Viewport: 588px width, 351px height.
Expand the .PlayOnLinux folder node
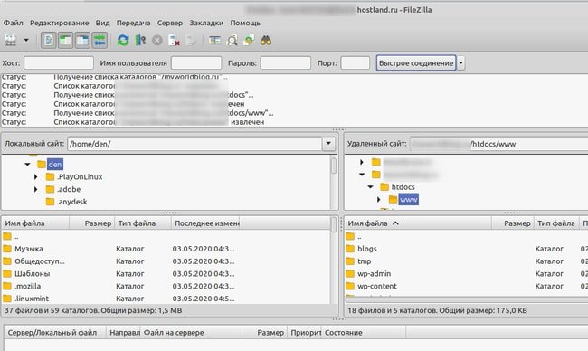click(x=35, y=176)
